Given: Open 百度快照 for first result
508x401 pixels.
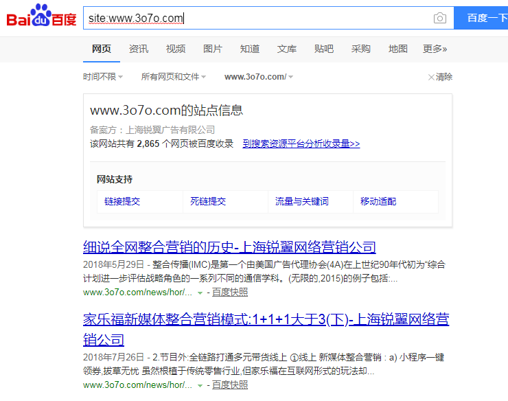Looking at the screenshot, I should pos(230,293).
